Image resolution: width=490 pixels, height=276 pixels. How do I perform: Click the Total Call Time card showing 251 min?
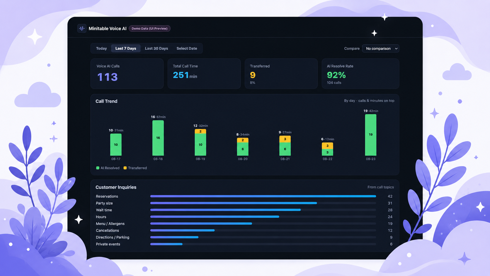click(x=204, y=74)
